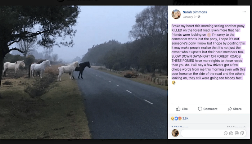Click the ponies photo on the road
Screen dimensions: 252x144
click(84, 72)
